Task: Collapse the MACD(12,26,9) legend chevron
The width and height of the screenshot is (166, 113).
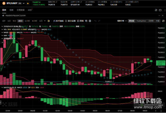Action: tap(2, 88)
